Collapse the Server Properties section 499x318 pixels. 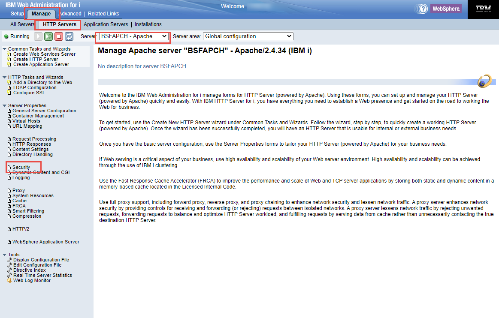pos(4,105)
